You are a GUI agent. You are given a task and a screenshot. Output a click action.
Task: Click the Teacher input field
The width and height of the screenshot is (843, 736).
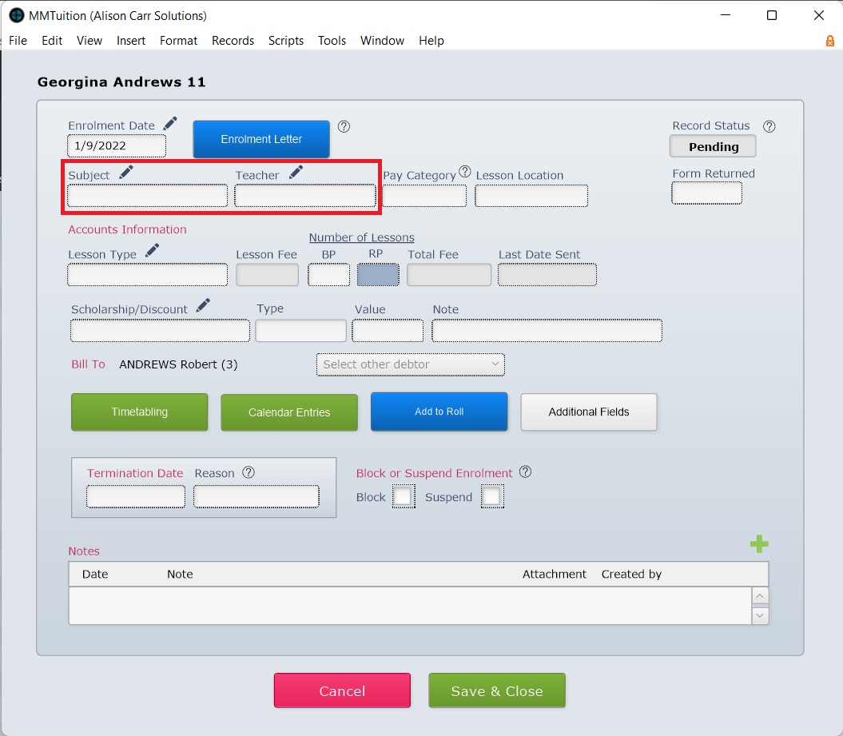pyautogui.click(x=304, y=196)
